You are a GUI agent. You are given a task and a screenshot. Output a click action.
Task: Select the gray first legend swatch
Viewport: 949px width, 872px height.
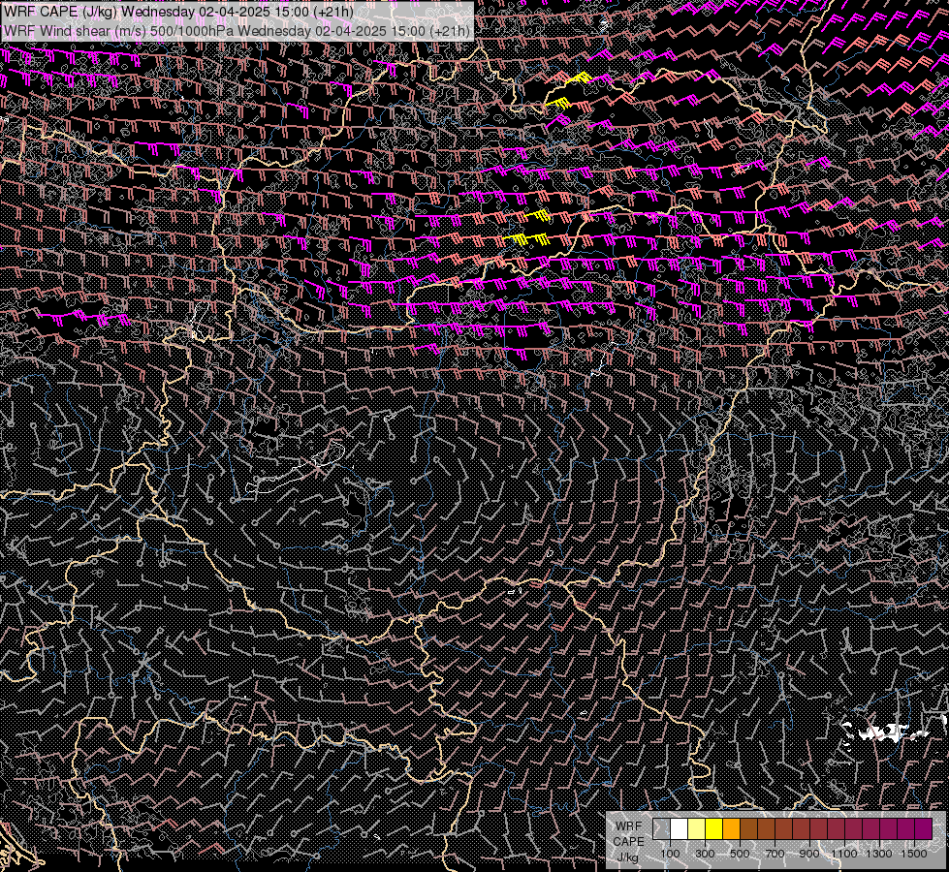[661, 828]
